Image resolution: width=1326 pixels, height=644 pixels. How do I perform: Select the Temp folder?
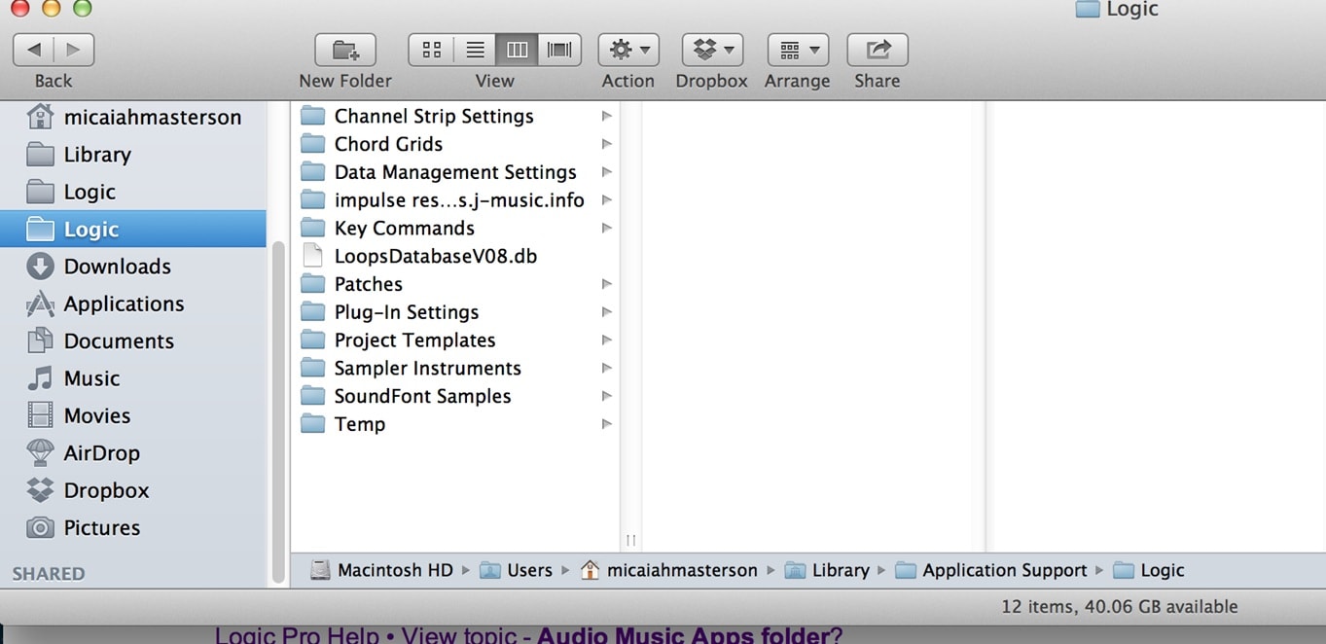coord(455,424)
